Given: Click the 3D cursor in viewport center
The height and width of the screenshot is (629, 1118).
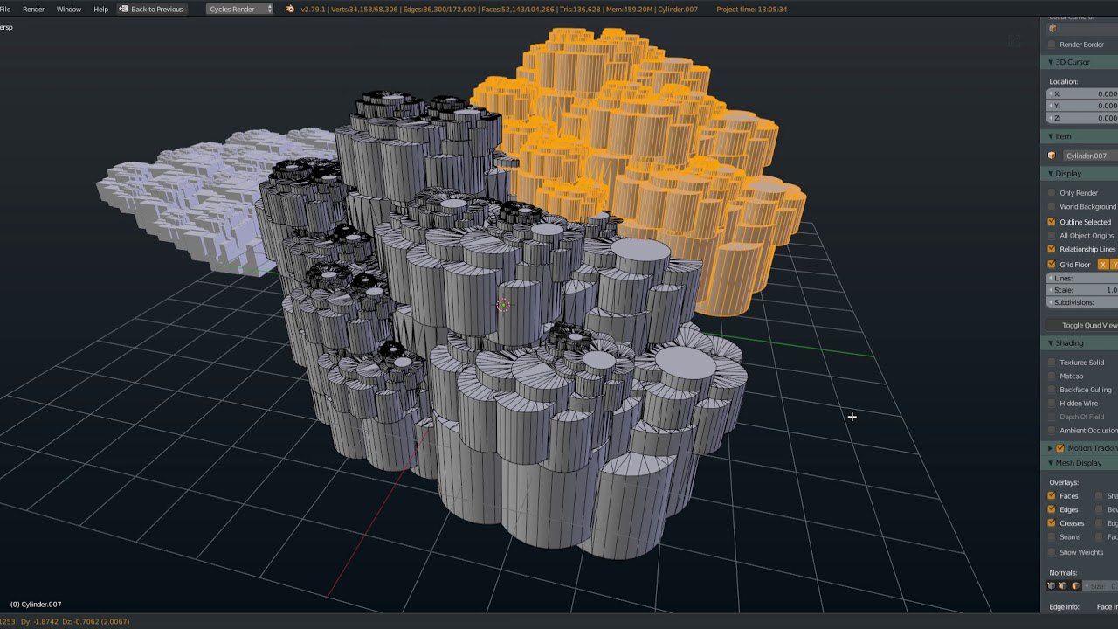Looking at the screenshot, I should pyautogui.click(x=503, y=305).
